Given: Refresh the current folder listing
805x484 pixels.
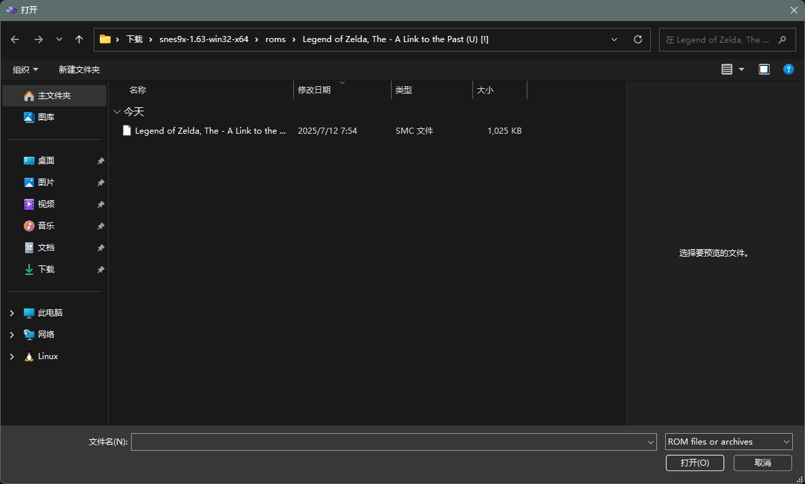Looking at the screenshot, I should click(637, 39).
